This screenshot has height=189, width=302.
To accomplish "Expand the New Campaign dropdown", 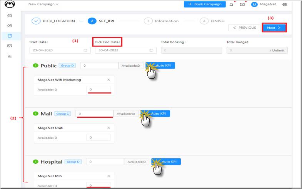I will coord(43,4).
